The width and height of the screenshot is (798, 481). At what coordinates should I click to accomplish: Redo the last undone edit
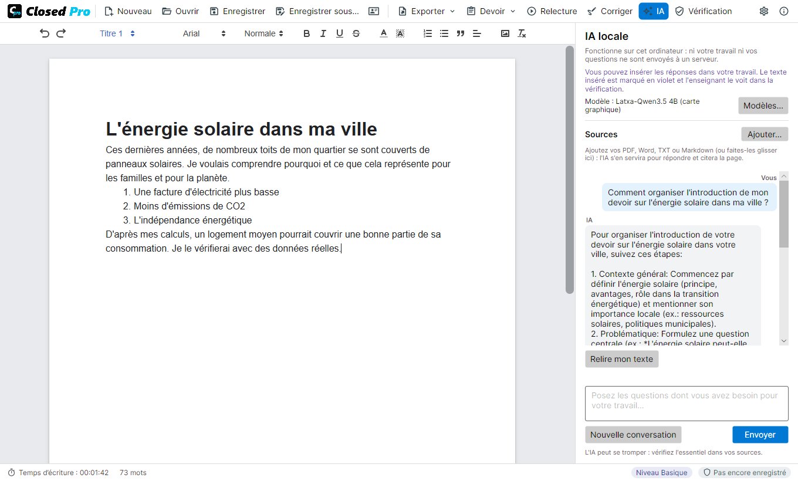click(x=61, y=33)
